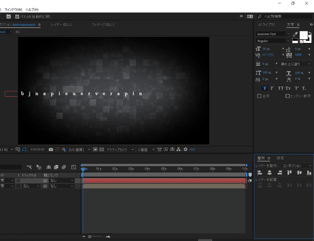Switch to the 段落 tab

coord(280,158)
